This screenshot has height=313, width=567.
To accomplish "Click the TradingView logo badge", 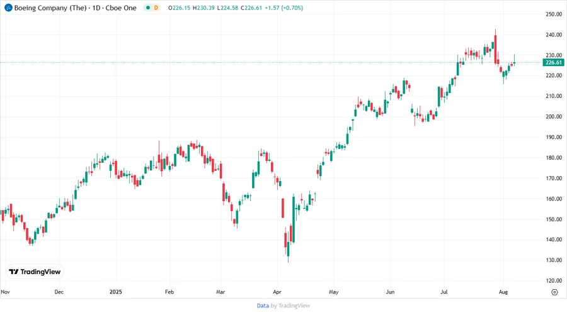I will 35,272.
